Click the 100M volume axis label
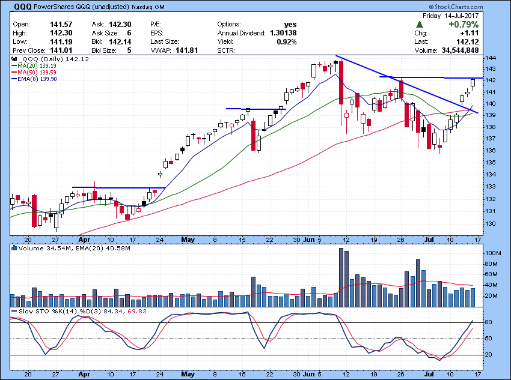Screen dimensions: 511x380 493,253
